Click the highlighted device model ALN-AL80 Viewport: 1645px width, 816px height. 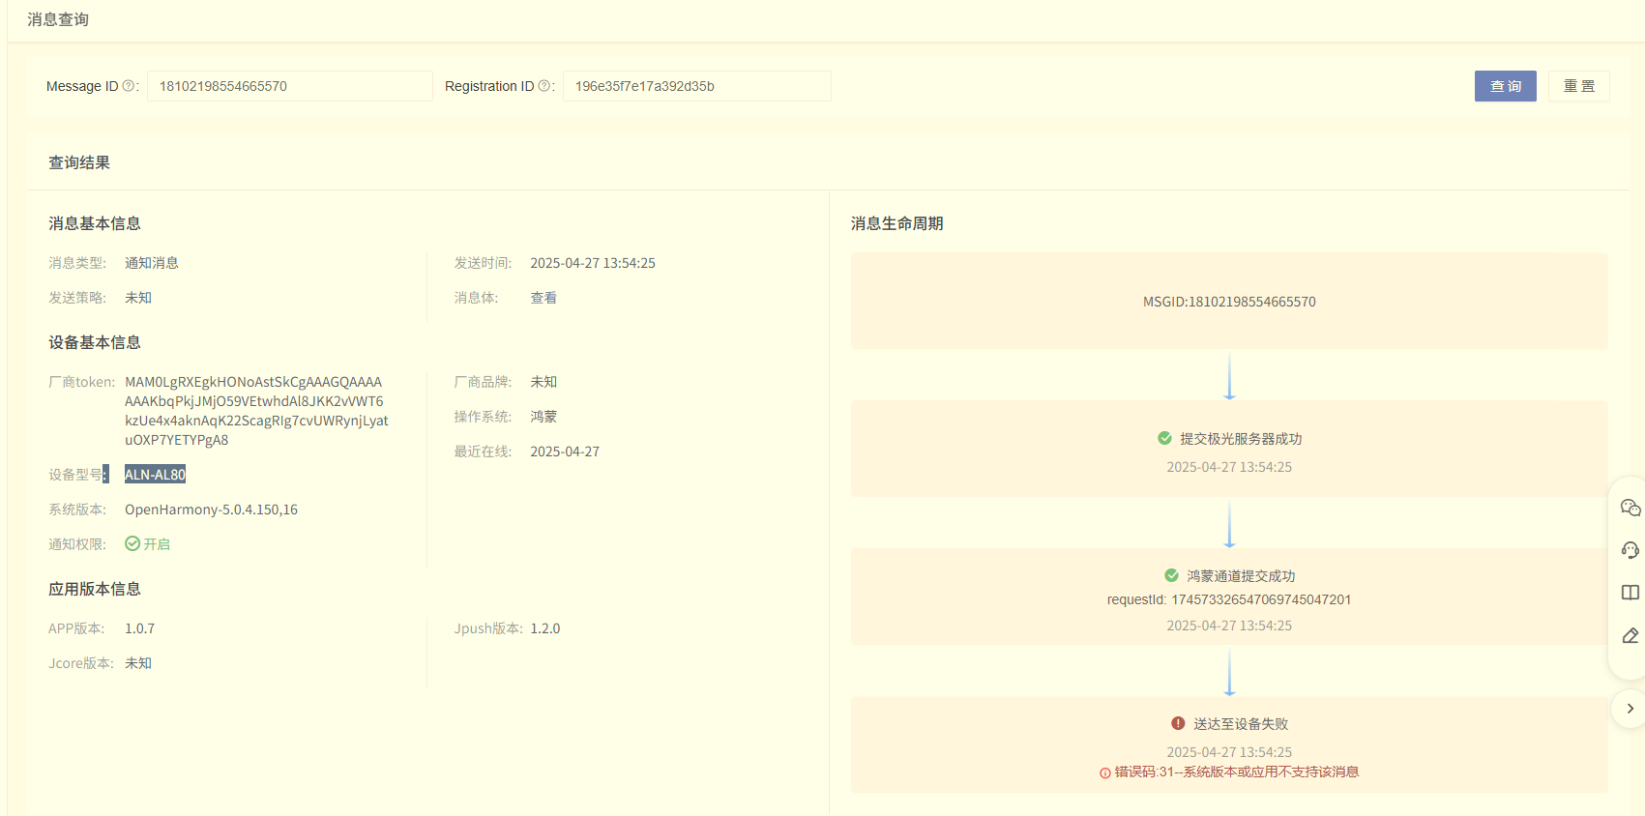pos(155,475)
